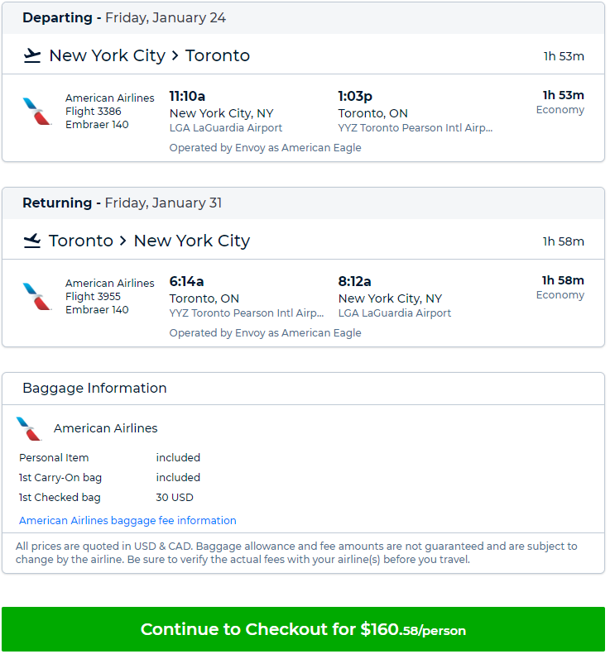Continue to Checkout for $160.58 per person

click(303, 629)
